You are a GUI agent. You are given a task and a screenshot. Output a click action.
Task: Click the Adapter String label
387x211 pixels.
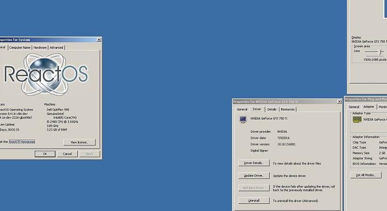click(x=362, y=158)
